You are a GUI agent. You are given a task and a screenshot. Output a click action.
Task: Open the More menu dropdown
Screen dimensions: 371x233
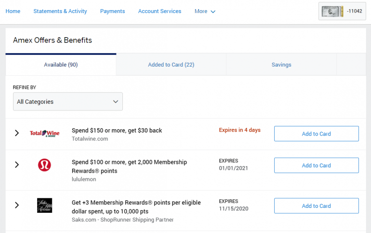205,11
